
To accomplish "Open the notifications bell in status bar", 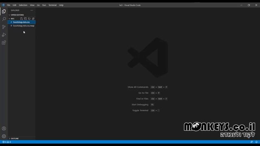I will tap(256, 142).
